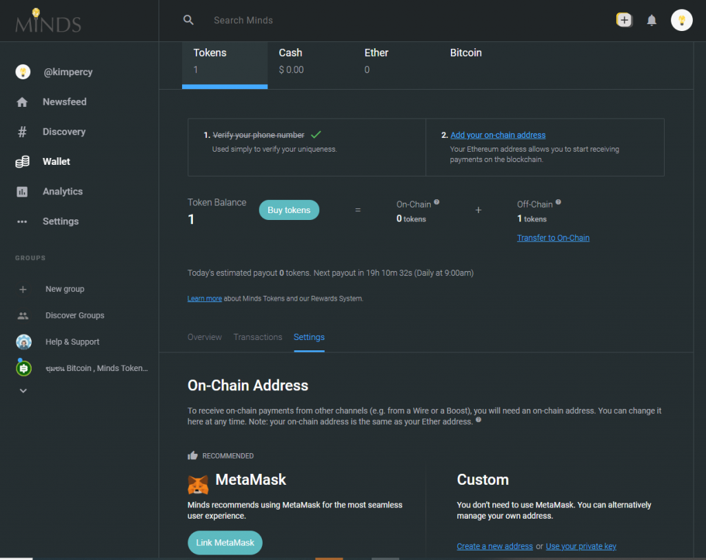Open the Help & Support group label

point(72,342)
